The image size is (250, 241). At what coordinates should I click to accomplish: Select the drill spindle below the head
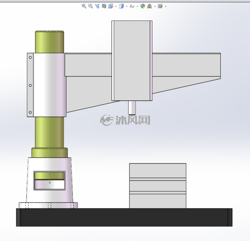132,108
